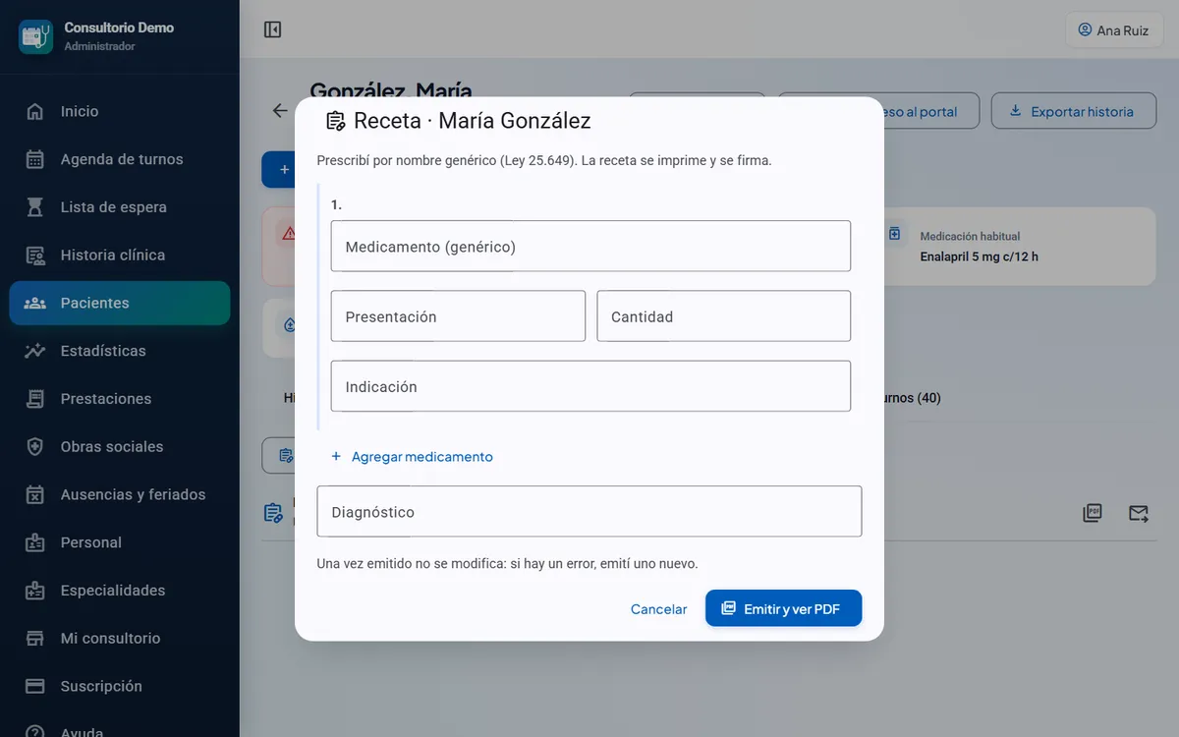The image size is (1179, 737).
Task: Click the Especialidades icon
Action: (x=35, y=591)
